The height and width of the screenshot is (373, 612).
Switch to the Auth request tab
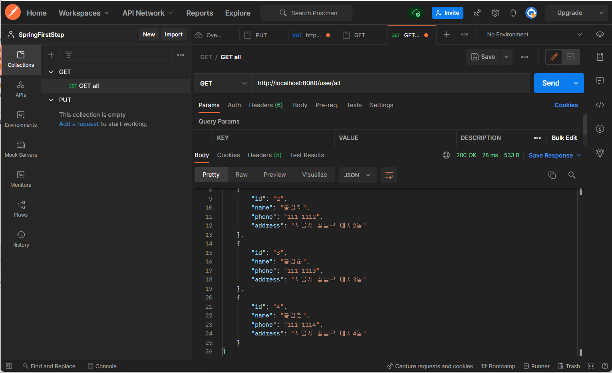pyautogui.click(x=234, y=105)
